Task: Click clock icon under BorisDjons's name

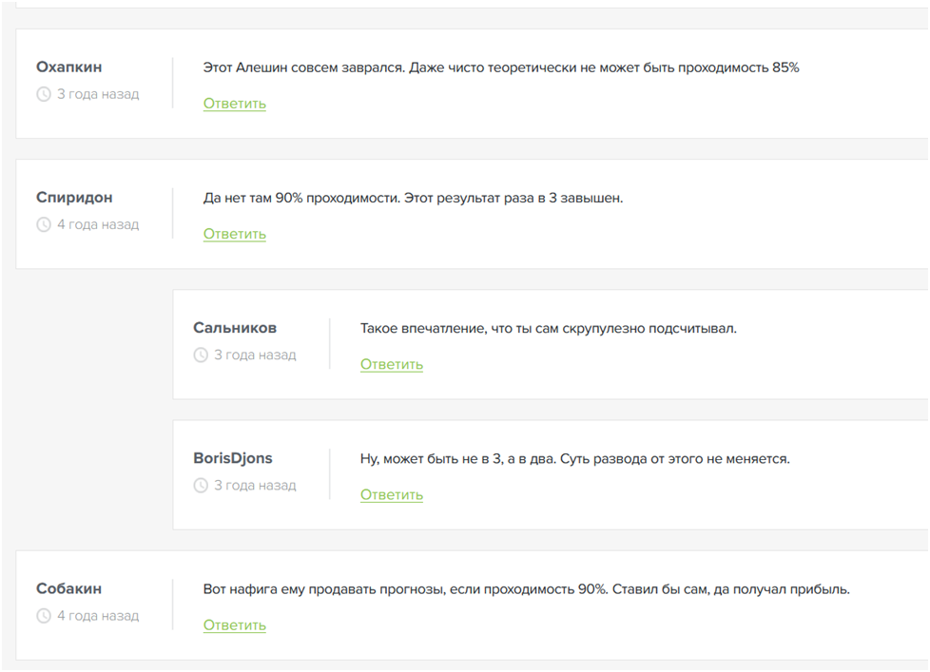Action: (201, 486)
